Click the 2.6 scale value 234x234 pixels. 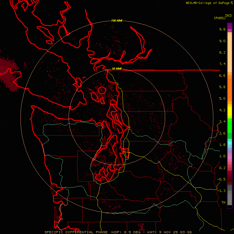(x=222, y=133)
